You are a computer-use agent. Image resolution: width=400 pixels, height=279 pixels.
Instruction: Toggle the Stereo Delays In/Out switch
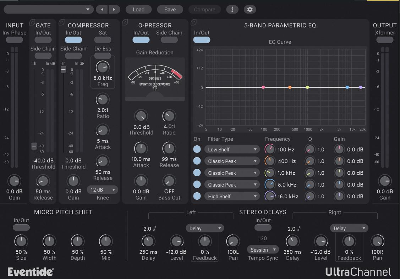coord(263,227)
